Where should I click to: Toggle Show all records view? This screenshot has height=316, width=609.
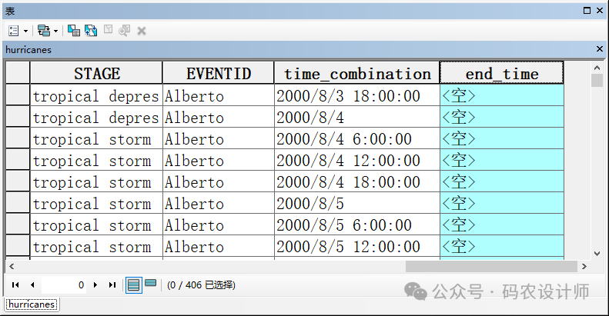(134, 284)
